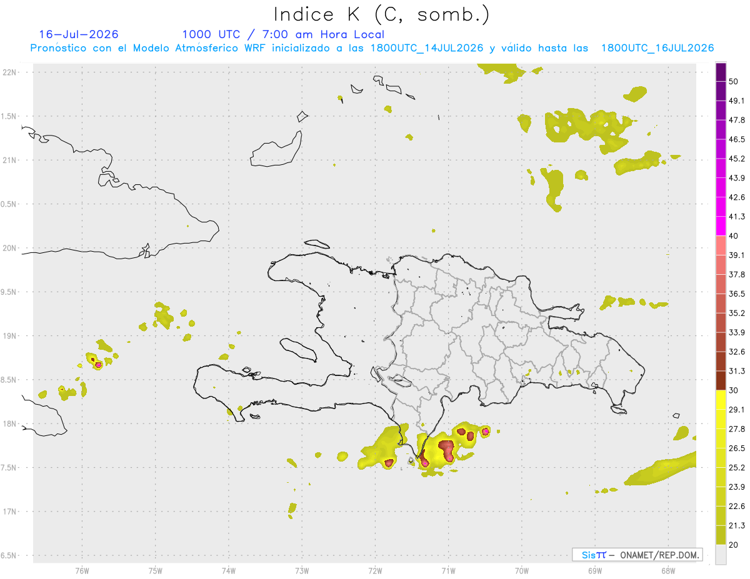Click the "30" color scale value
This screenshot has height=579, width=750.
pos(734,390)
